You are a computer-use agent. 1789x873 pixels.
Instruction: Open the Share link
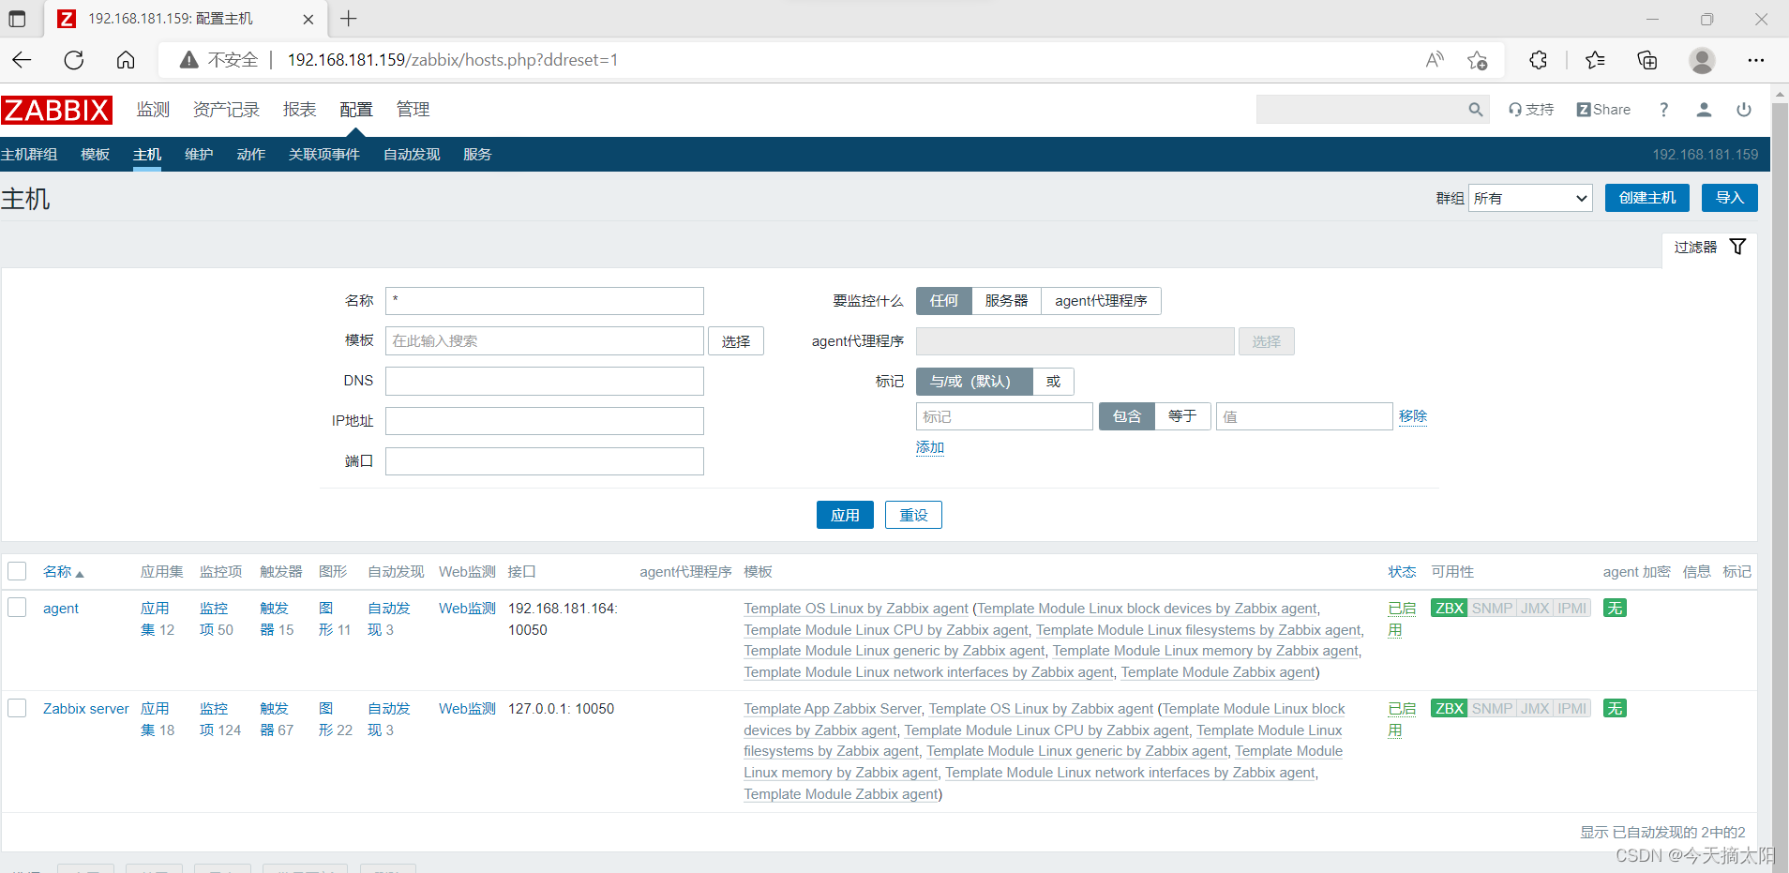coord(1603,110)
